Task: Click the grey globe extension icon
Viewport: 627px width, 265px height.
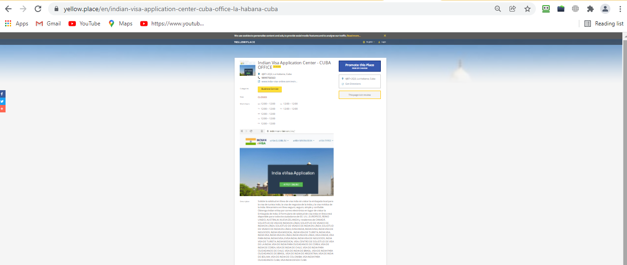Action: pos(576,9)
